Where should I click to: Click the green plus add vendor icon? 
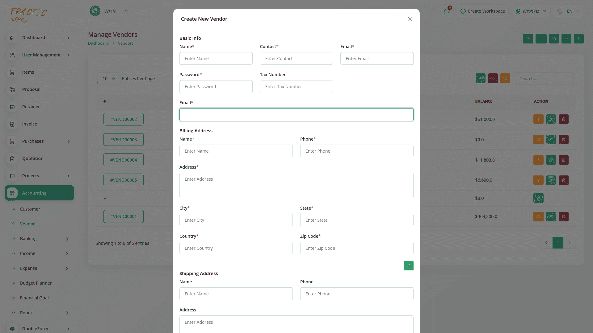coord(578,39)
